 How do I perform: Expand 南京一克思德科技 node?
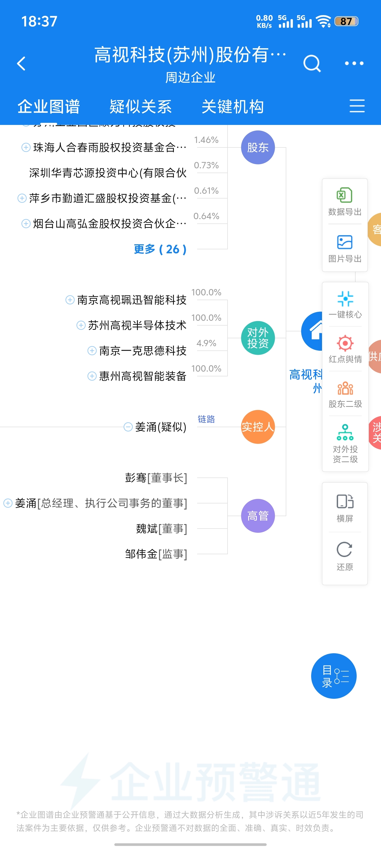(x=92, y=350)
